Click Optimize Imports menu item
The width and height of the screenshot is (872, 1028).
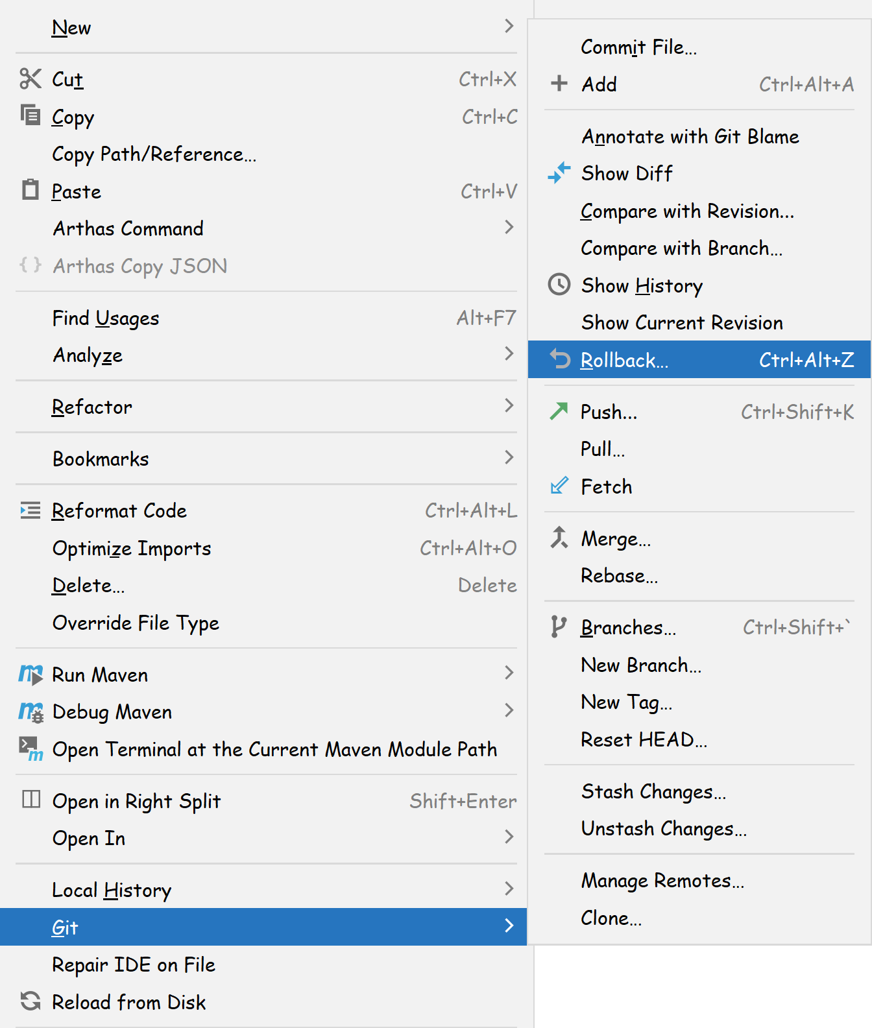pos(132,549)
